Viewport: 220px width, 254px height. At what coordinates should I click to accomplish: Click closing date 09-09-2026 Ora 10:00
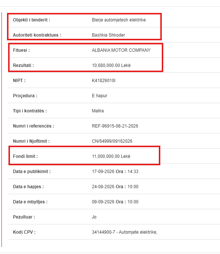[x=115, y=202]
